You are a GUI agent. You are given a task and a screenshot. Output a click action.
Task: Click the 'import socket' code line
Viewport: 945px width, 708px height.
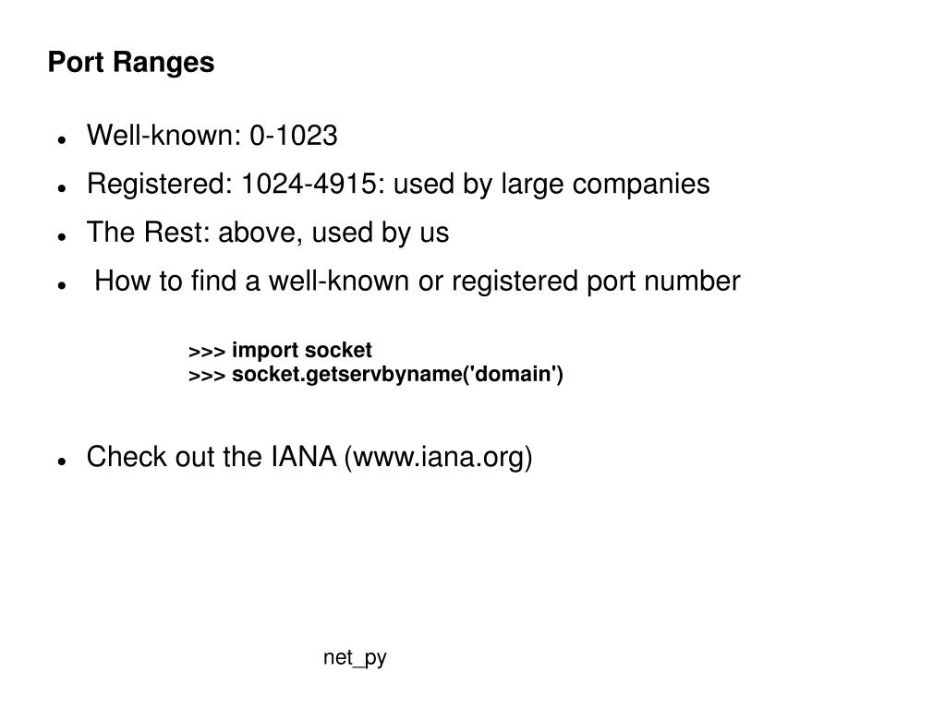click(280, 351)
